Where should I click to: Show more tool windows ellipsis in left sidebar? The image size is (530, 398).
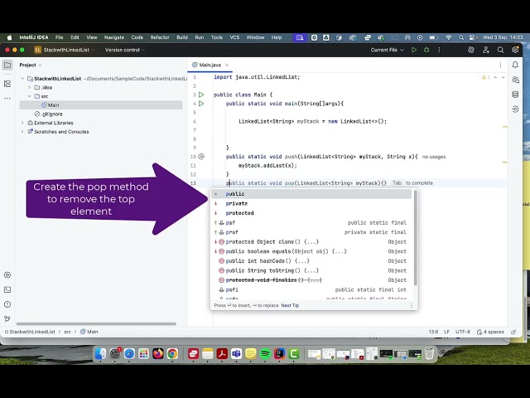pyautogui.click(x=7, y=99)
